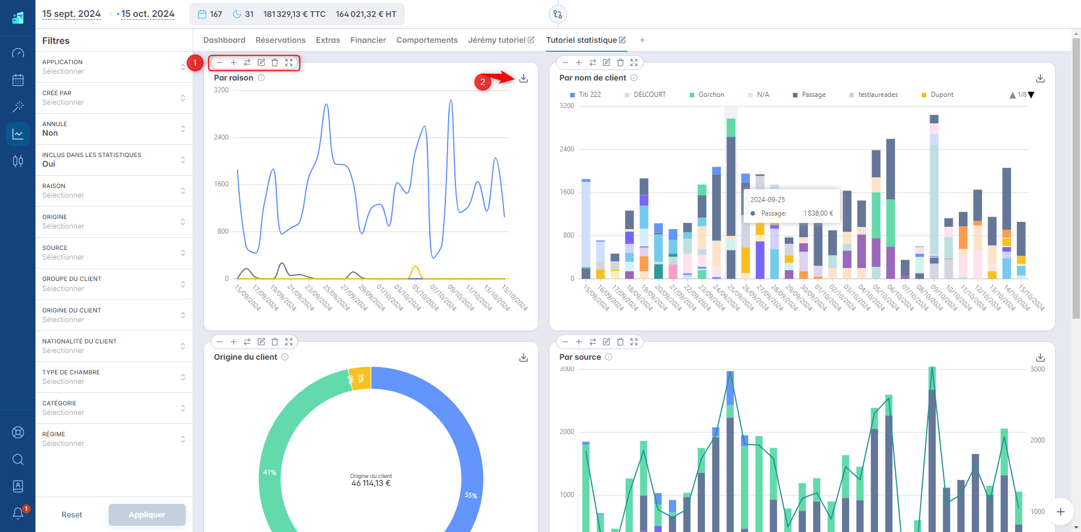1081x532 pixels.
Task: Open the Application filter dropdown
Action: point(114,67)
